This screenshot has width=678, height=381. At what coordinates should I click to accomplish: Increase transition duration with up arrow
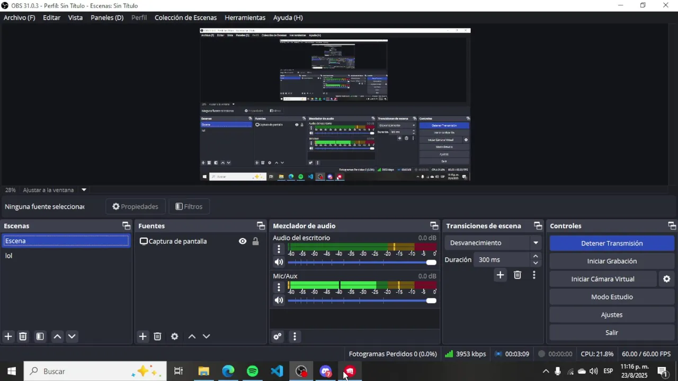point(536,256)
